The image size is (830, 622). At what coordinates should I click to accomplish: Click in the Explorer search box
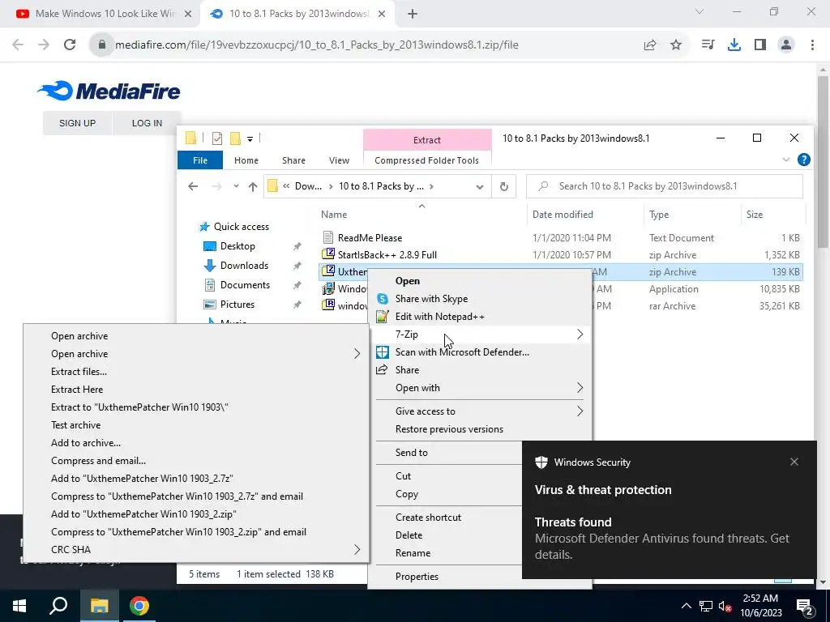pos(665,186)
